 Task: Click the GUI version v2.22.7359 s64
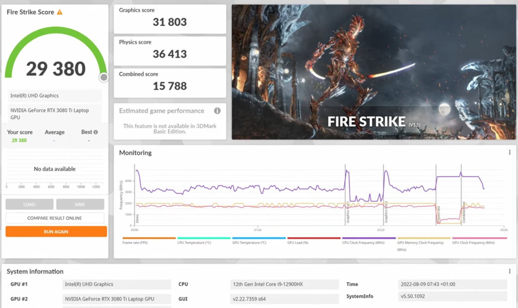click(284, 299)
